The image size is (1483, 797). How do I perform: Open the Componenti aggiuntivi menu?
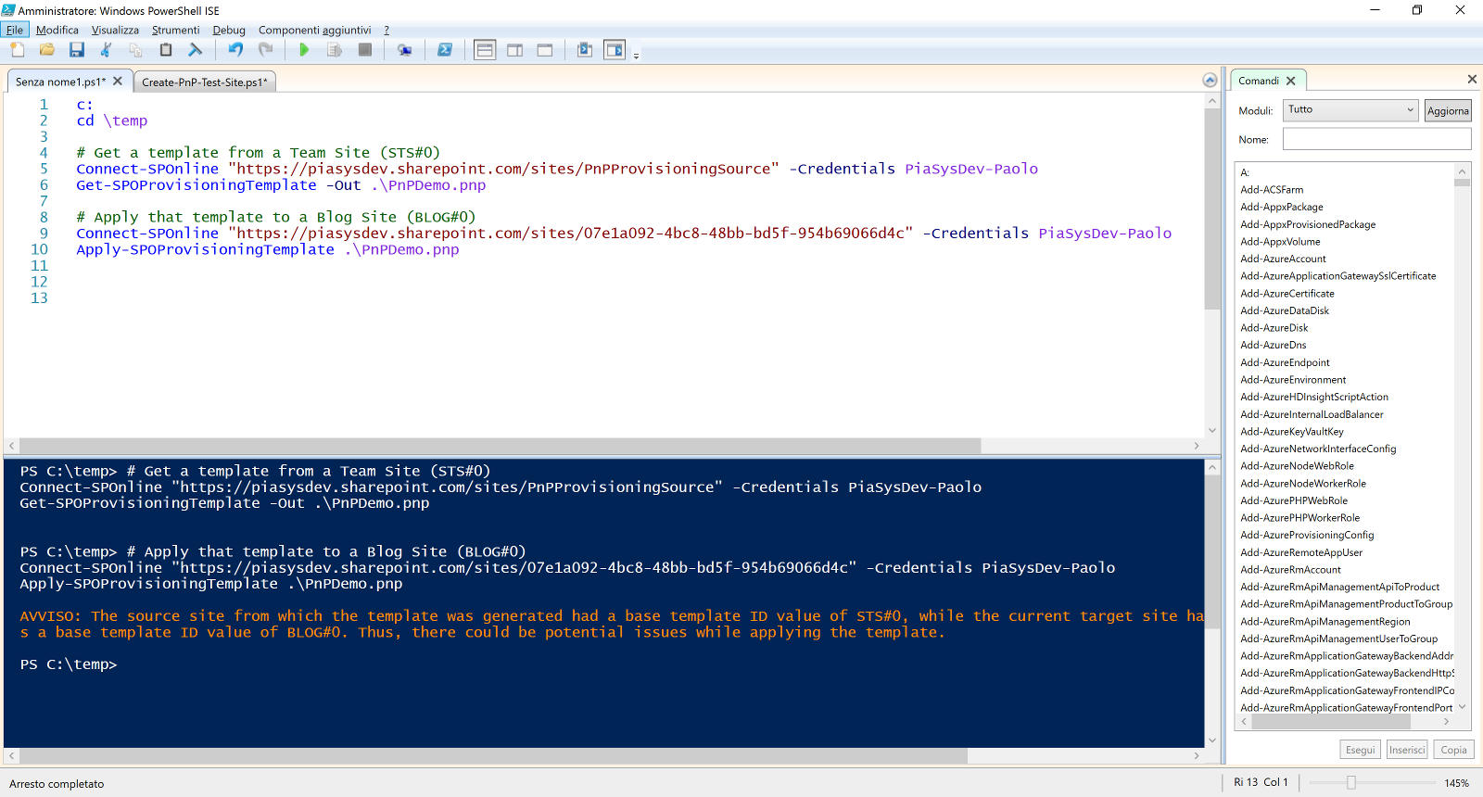tap(315, 30)
